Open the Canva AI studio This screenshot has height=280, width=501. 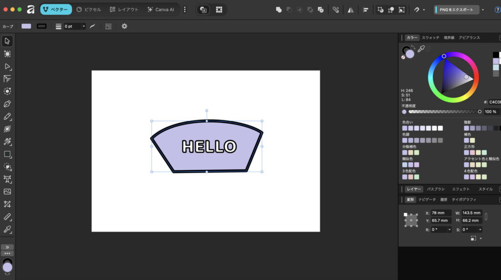point(160,9)
